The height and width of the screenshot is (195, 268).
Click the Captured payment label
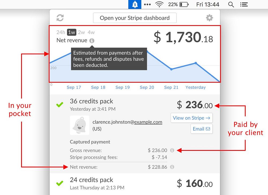point(90,142)
